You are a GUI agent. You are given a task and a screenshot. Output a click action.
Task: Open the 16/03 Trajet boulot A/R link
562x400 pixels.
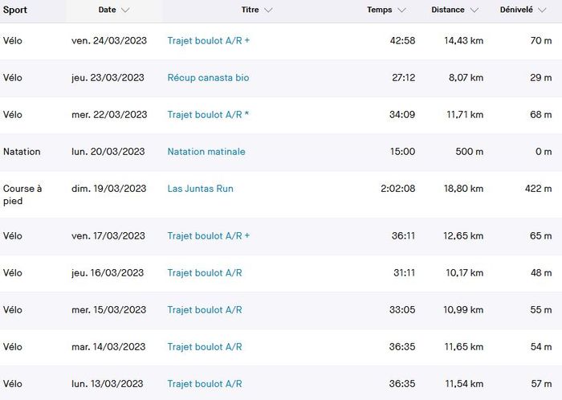click(205, 273)
